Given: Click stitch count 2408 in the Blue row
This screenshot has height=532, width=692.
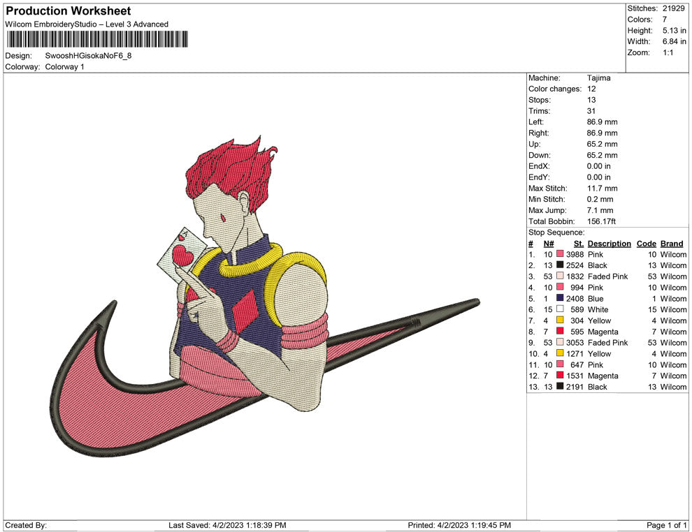Looking at the screenshot, I should (x=575, y=298).
